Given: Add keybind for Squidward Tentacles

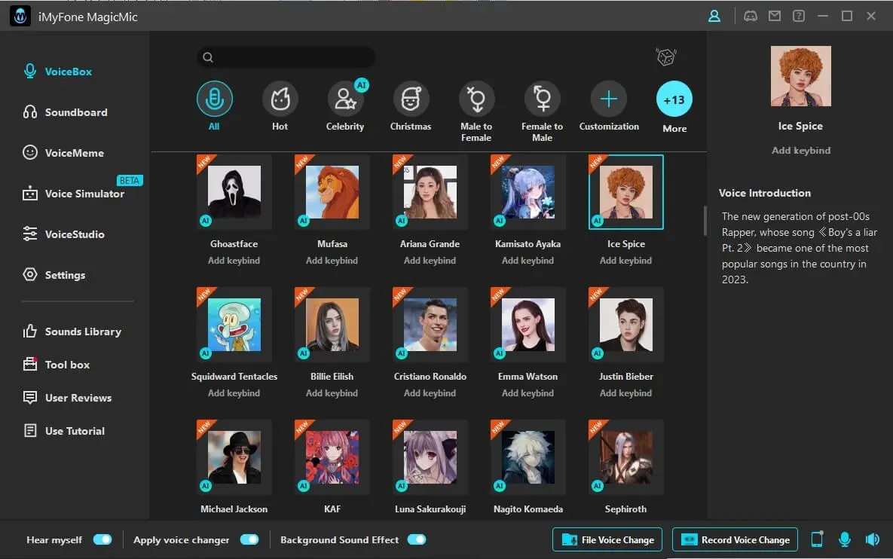Looking at the screenshot, I should [234, 393].
